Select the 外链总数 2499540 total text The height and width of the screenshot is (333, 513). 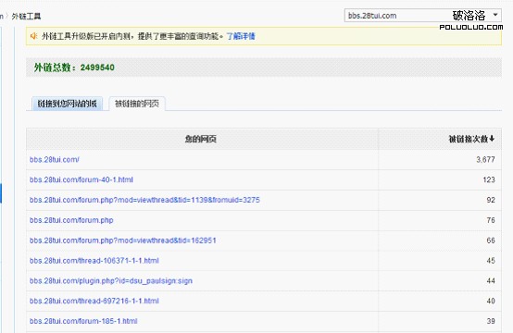74,68
